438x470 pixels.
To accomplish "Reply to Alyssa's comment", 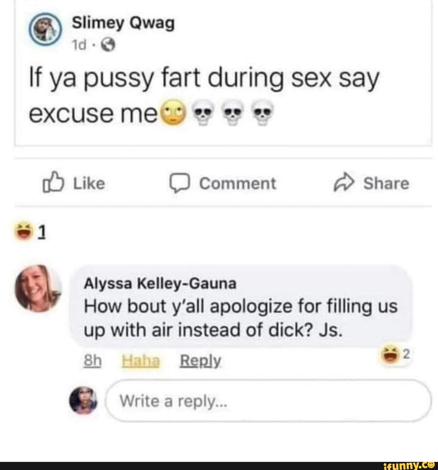I will [200, 360].
